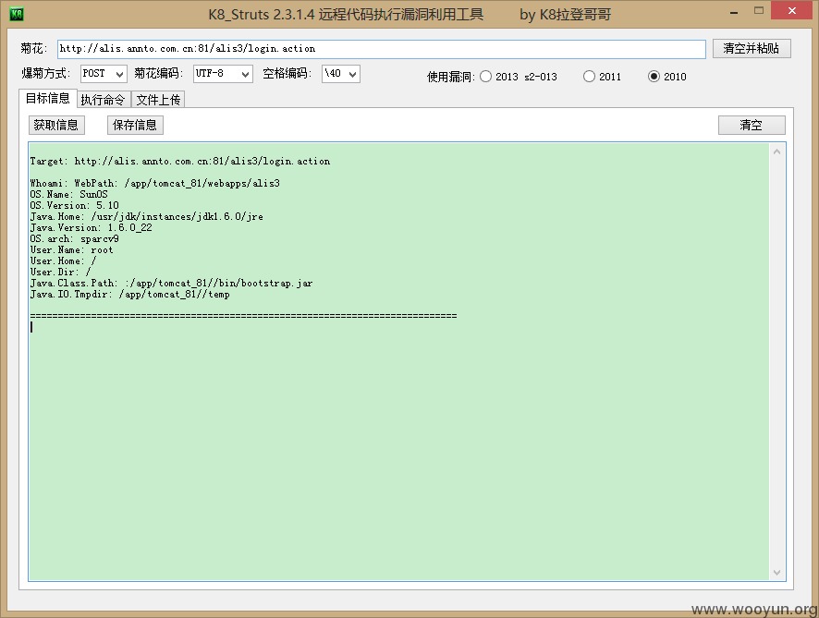Click the K8 application icon in title bar
This screenshot has width=819, height=618.
click(17, 14)
